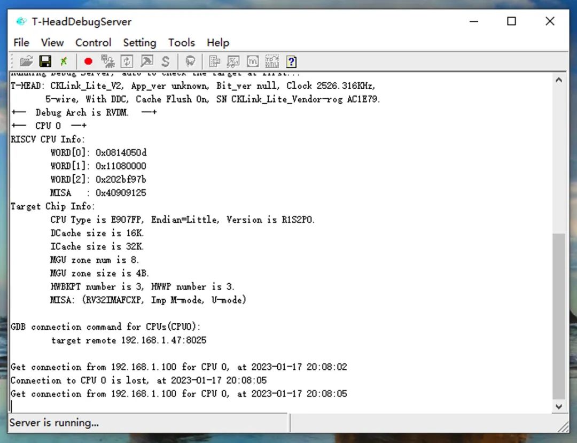Image resolution: width=577 pixels, height=443 pixels.
Task: Click the S toolbar icon
Action: (x=165, y=61)
